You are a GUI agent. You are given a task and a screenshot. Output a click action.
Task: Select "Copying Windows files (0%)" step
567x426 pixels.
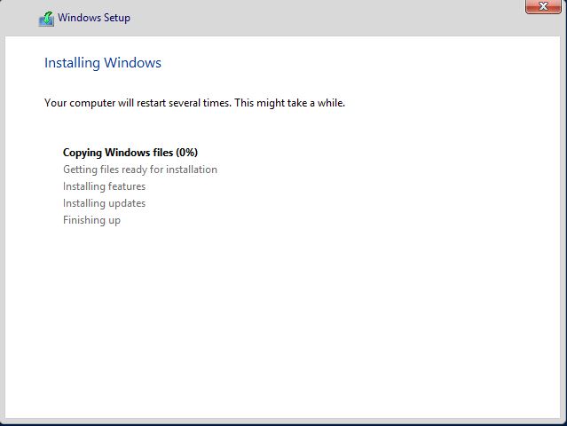click(130, 153)
